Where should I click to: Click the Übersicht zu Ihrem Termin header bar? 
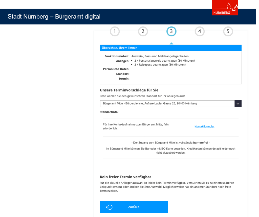coord(170,48)
